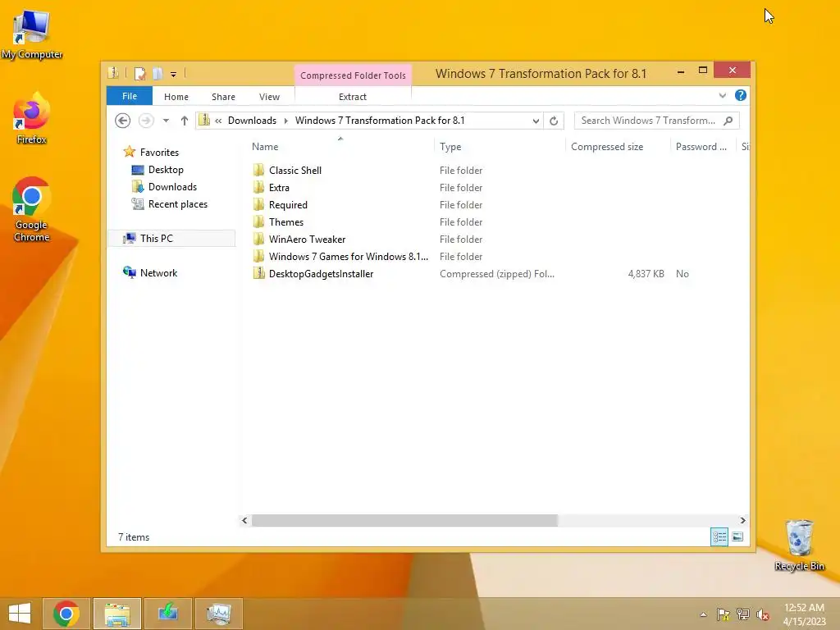Select the Classic Shell folder icon
840x630 pixels.
tap(258, 171)
